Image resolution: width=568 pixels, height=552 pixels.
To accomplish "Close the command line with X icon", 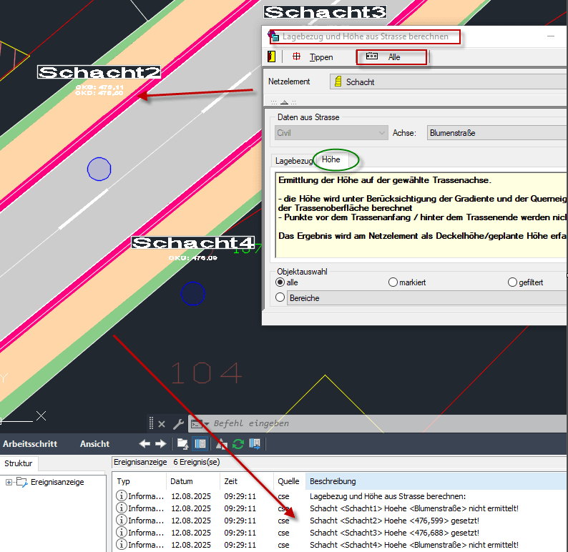I will point(162,423).
